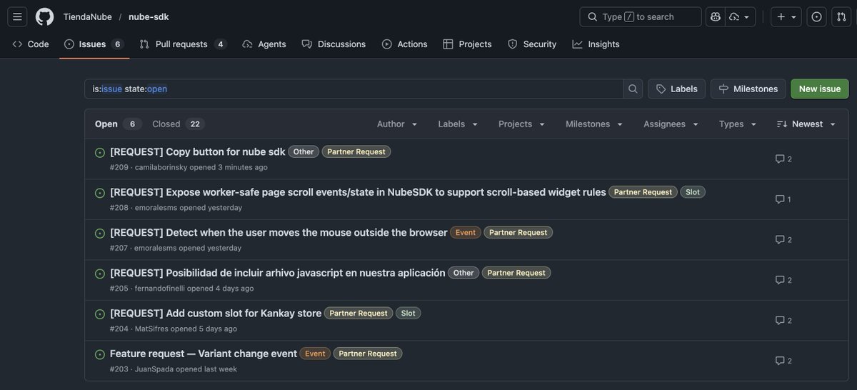This screenshot has width=857, height=390.
Task: Open the Projects tab
Action: [x=468, y=44]
